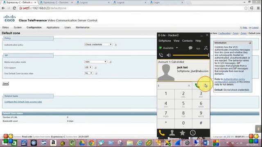Open the Users menu
This screenshot has width=262, height=147.
pos(68,27)
